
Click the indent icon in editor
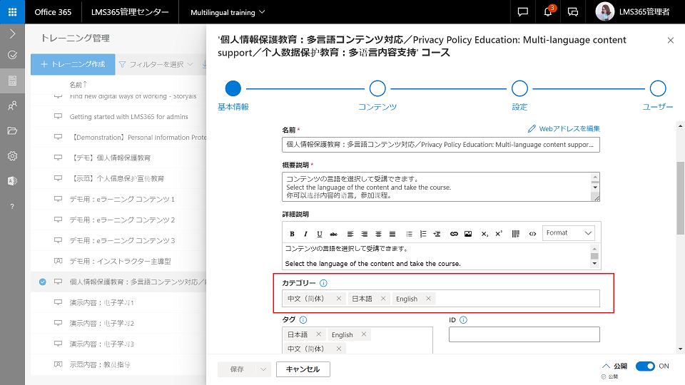click(437, 234)
